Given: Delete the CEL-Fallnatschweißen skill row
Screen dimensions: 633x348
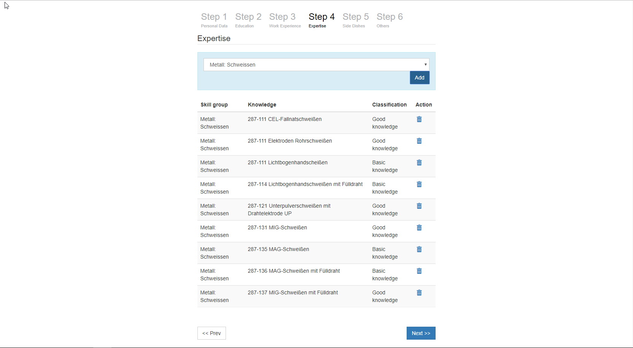Looking at the screenshot, I should tap(419, 119).
